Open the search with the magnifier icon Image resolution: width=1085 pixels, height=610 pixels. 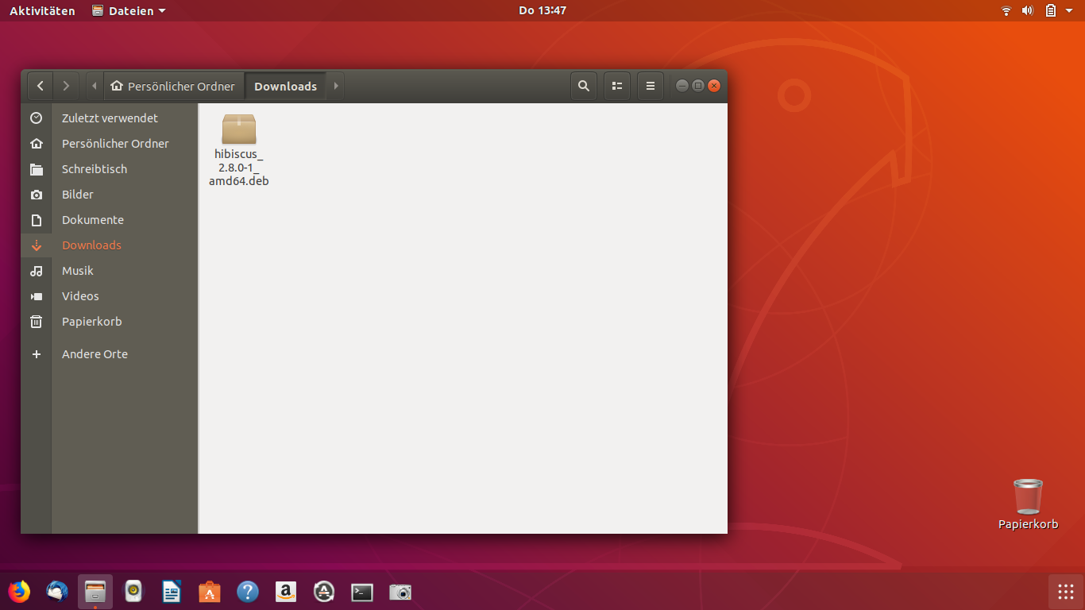tap(584, 86)
